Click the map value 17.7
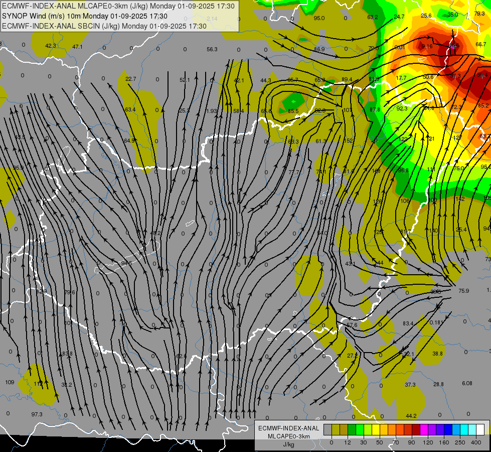This screenshot has width=491, height=452. point(401,78)
